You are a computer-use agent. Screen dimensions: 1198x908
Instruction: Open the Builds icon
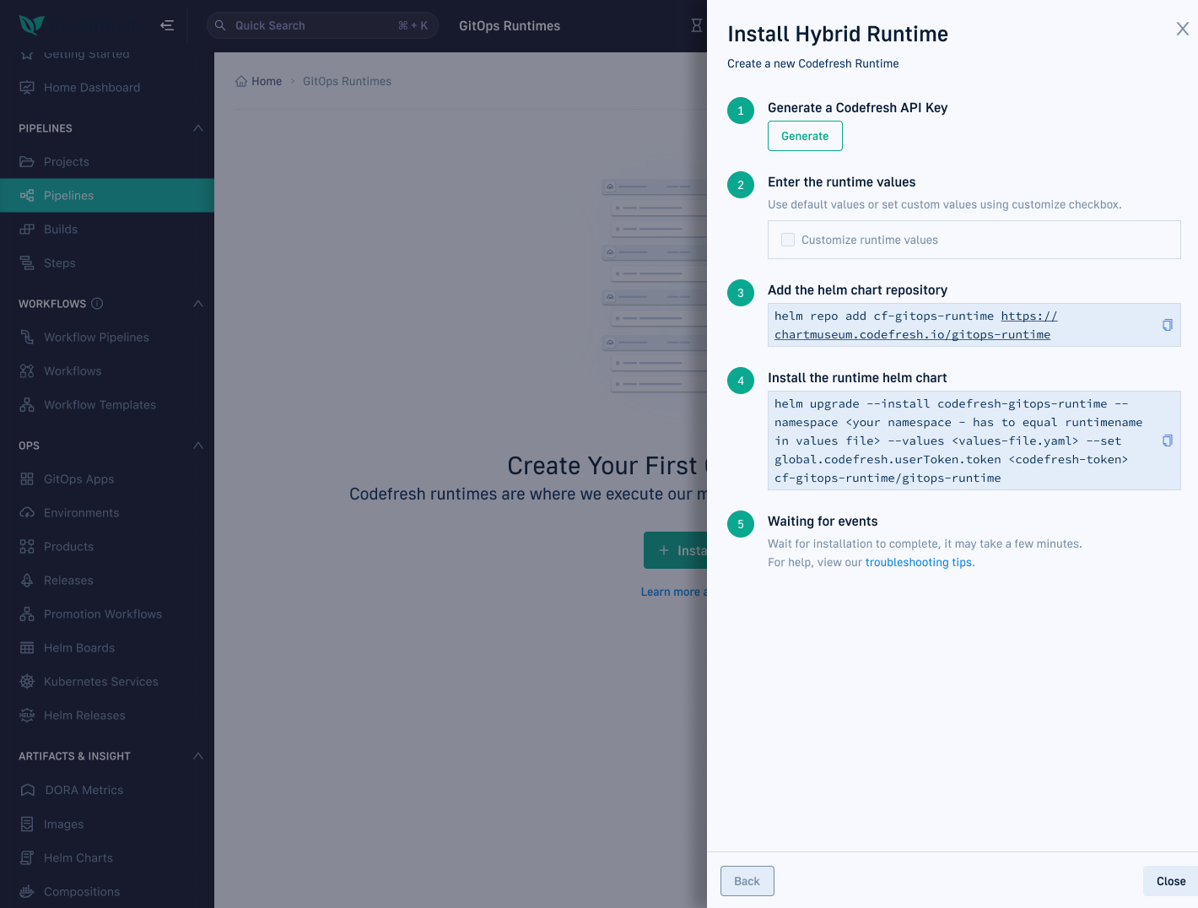(27, 230)
